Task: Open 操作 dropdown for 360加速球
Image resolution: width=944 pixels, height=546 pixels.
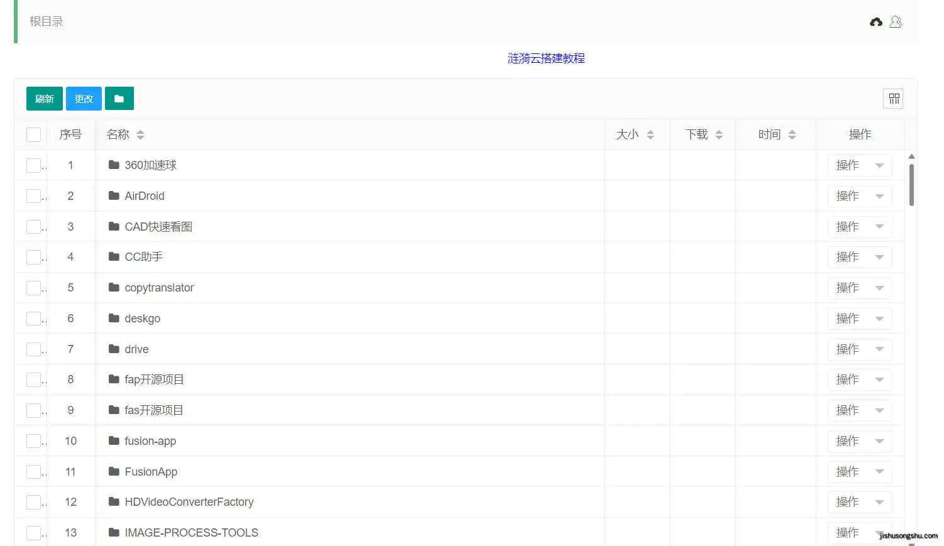Action: click(x=860, y=165)
